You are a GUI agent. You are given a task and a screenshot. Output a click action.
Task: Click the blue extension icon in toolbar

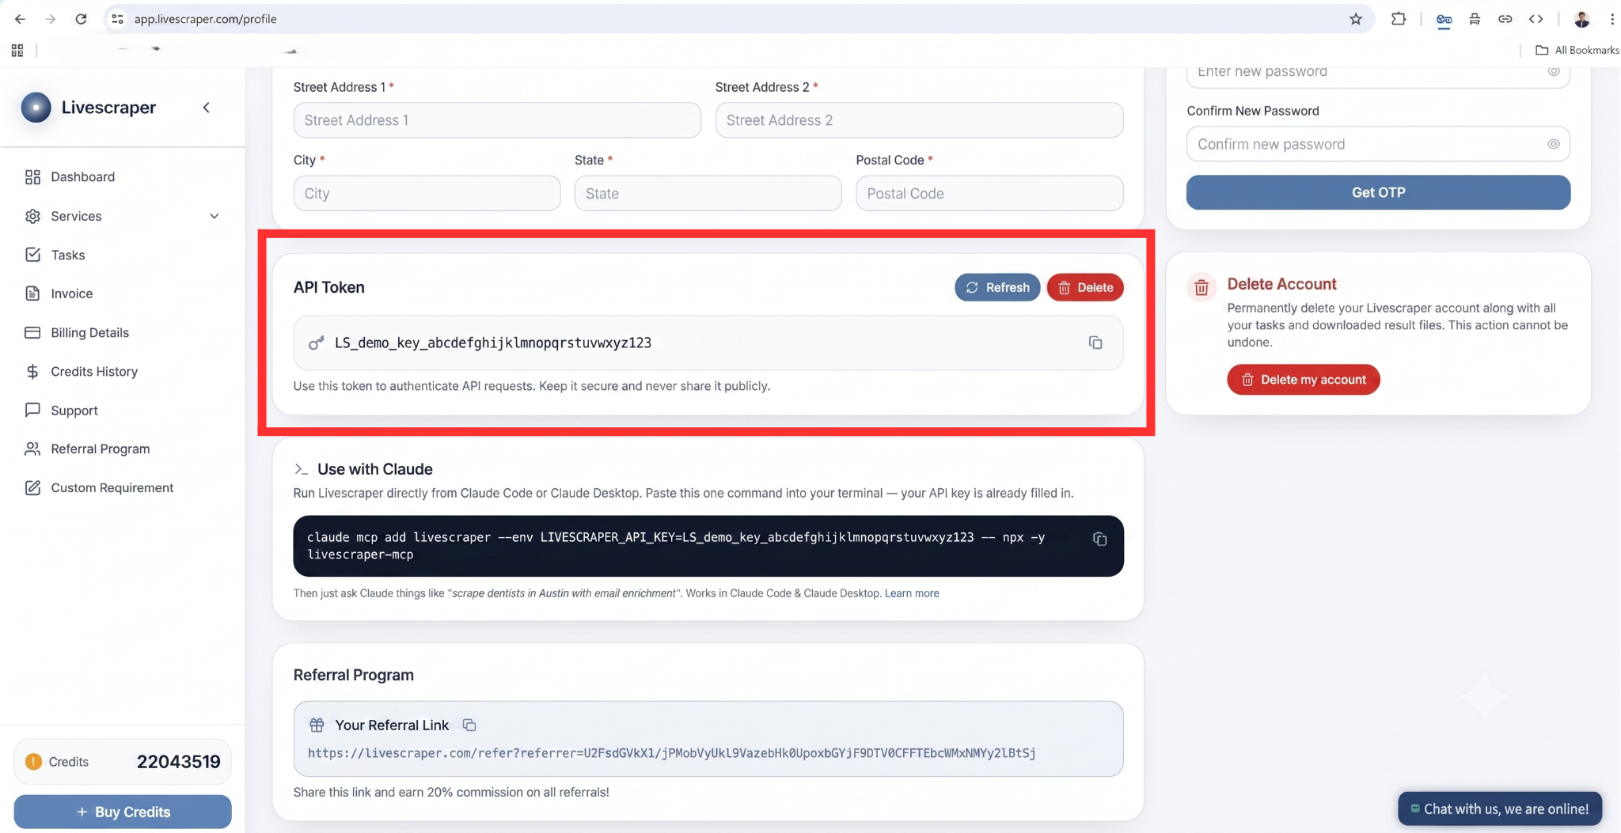1444,19
